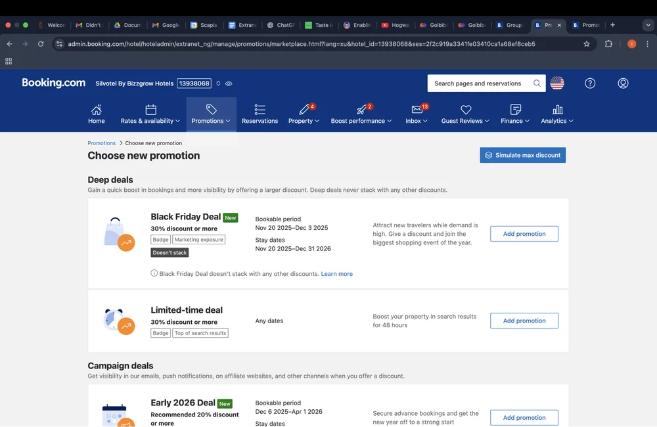Switch to the Hogwarts YouTube browser tab
Viewport: 657px width, 427px height.
tap(395, 25)
